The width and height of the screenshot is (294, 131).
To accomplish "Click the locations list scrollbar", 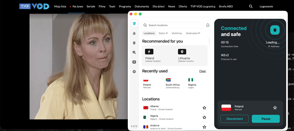I will click(209, 41).
